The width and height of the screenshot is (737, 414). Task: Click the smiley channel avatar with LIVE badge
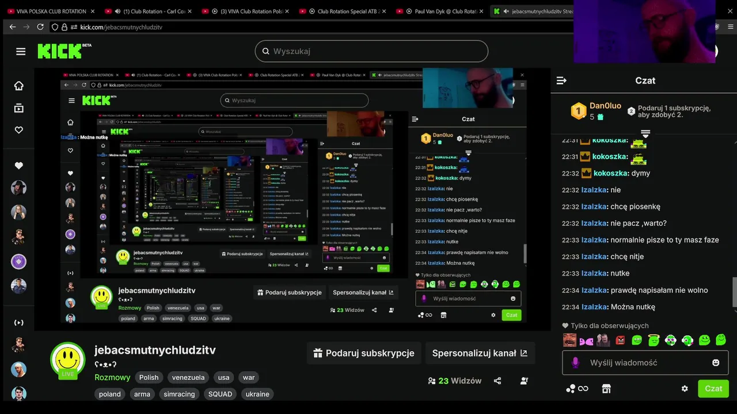tap(68, 360)
